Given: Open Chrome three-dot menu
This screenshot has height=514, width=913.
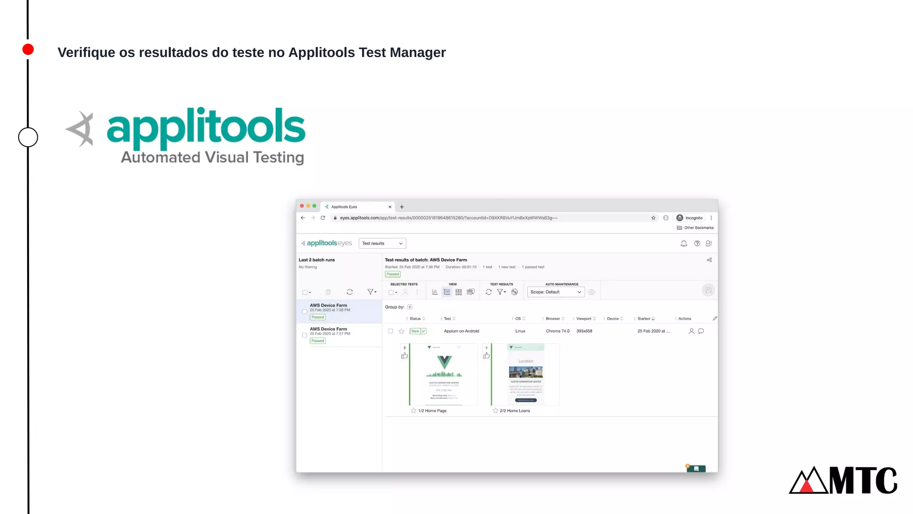Looking at the screenshot, I should (x=711, y=218).
